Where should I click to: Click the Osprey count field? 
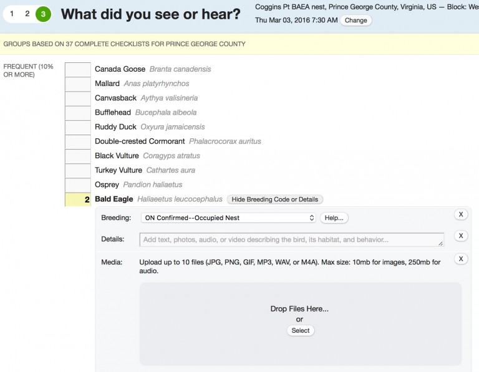(78, 185)
